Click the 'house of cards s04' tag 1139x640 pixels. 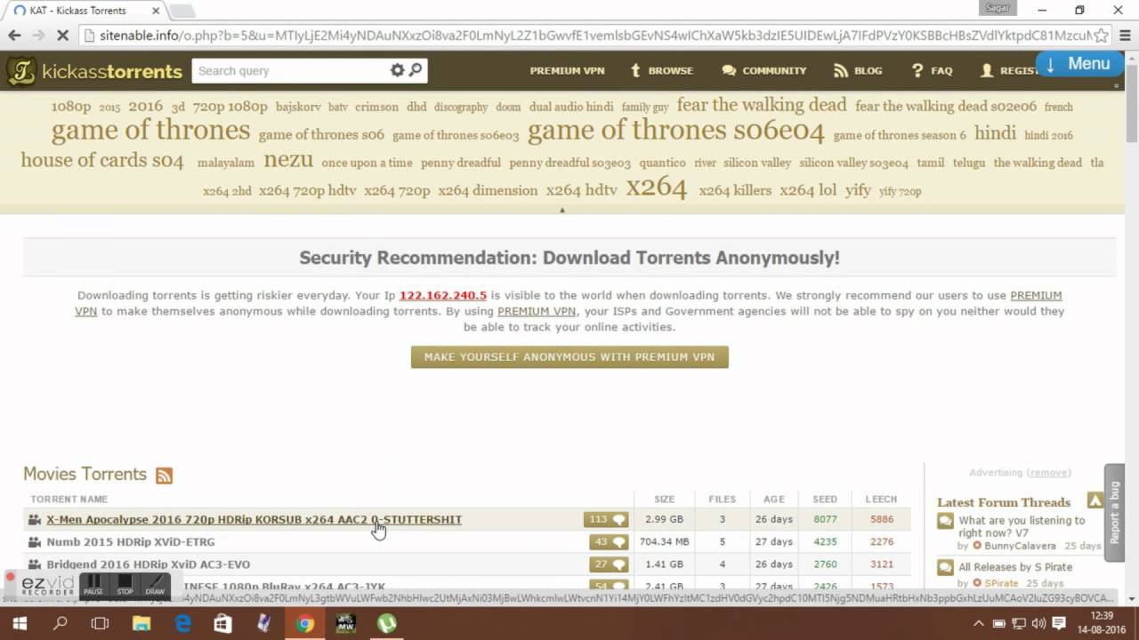pyautogui.click(x=102, y=161)
